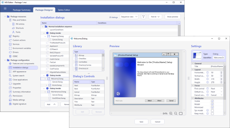Click the Environment variables icon
Viewport: 230px width, 128px height.
10,48
